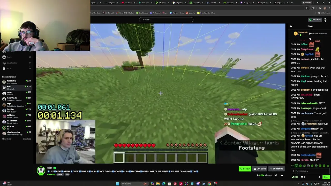Open the chat shop icon

coord(302,177)
